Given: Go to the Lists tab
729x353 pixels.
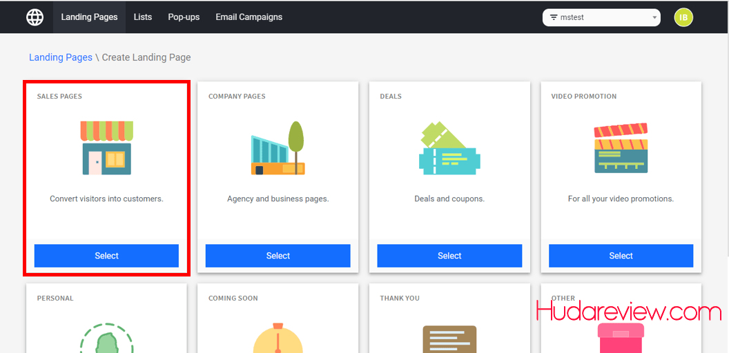Looking at the screenshot, I should click(143, 17).
